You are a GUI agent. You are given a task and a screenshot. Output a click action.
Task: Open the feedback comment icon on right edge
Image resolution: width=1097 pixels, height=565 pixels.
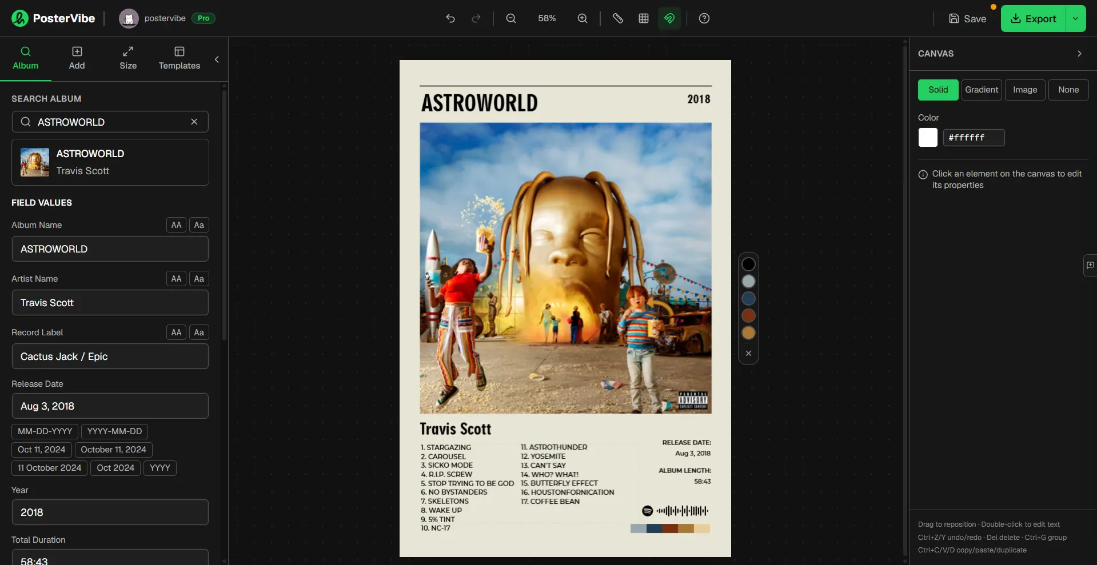point(1090,265)
